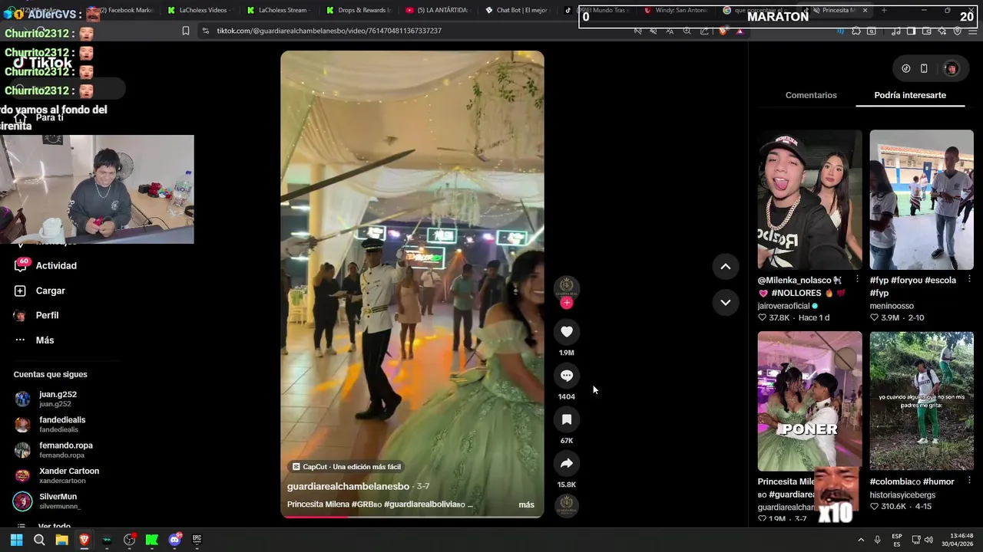This screenshot has width=983, height=552.
Task: Open Discord from taskbar
Action: [174, 540]
